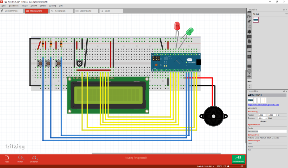
Task: Increase Drehung with the stepper arrow
Action: [266, 117]
